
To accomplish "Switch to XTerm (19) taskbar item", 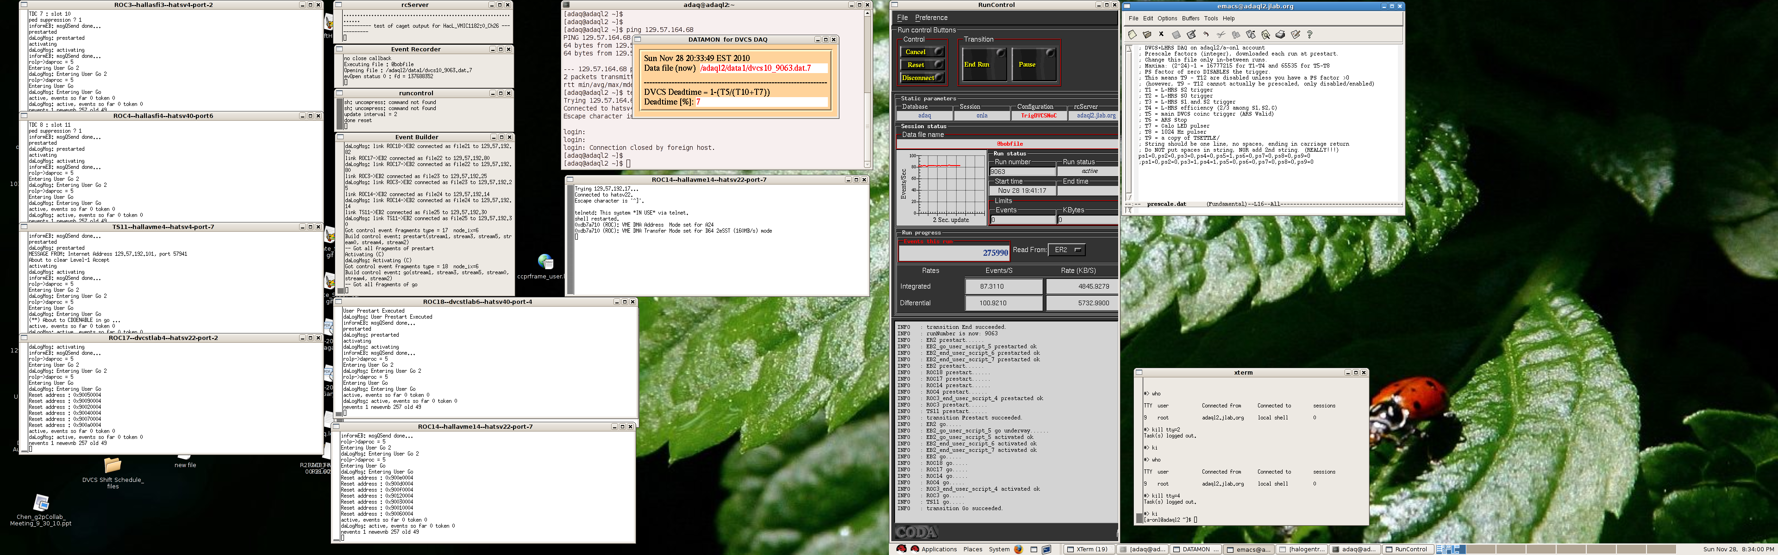I will click(x=1089, y=549).
